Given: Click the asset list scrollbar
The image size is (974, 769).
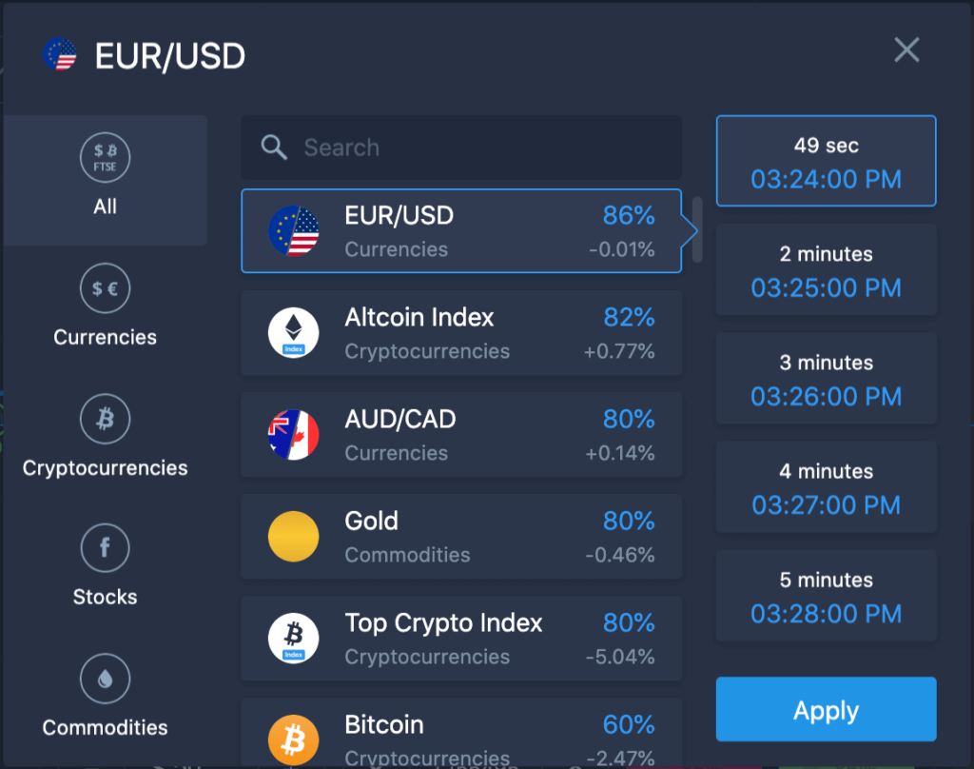Looking at the screenshot, I should pos(697,229).
